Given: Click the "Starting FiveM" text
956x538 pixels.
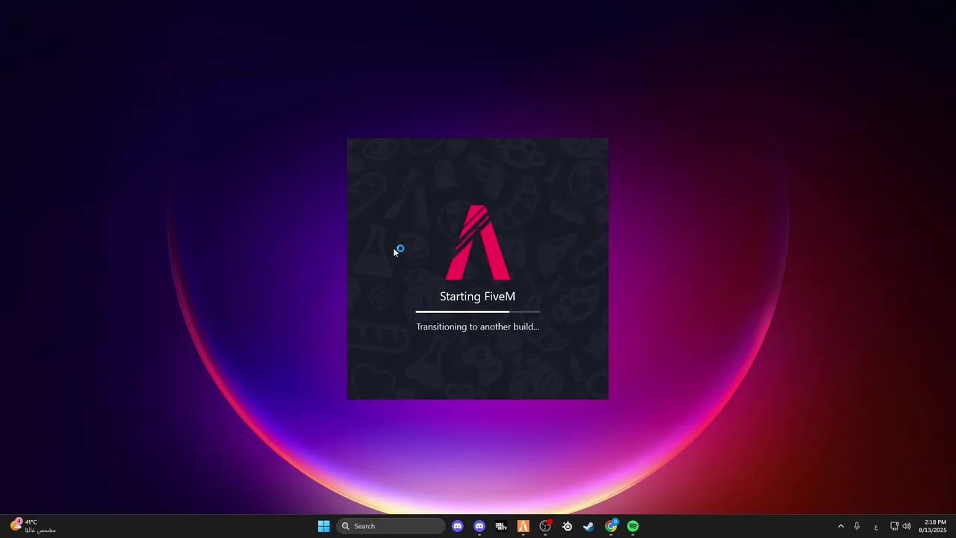Looking at the screenshot, I should [477, 297].
